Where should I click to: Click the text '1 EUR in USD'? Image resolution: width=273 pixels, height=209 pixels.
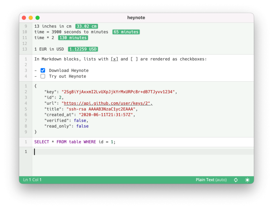[x=49, y=49]
